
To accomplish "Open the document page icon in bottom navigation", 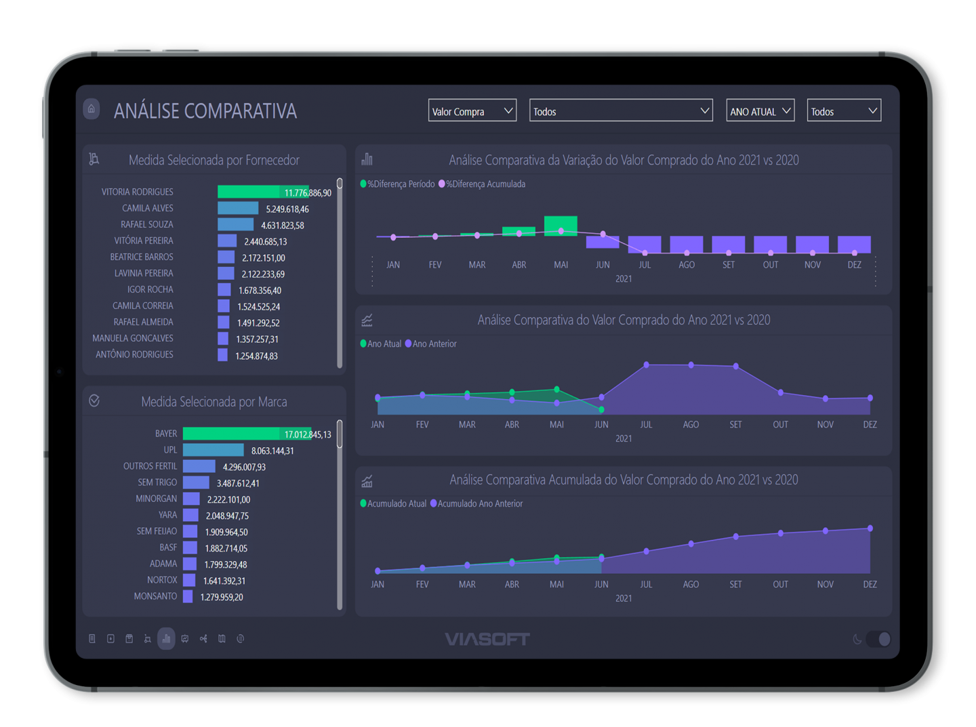I will click(x=92, y=638).
